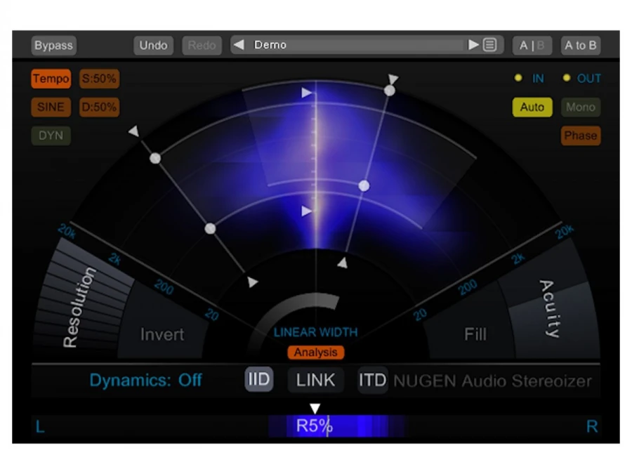Switch between A and B settings
The image size is (632, 474).
click(x=532, y=45)
